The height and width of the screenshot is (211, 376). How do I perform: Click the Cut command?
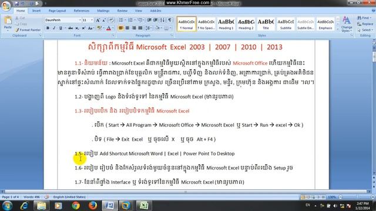[x=20, y=18]
